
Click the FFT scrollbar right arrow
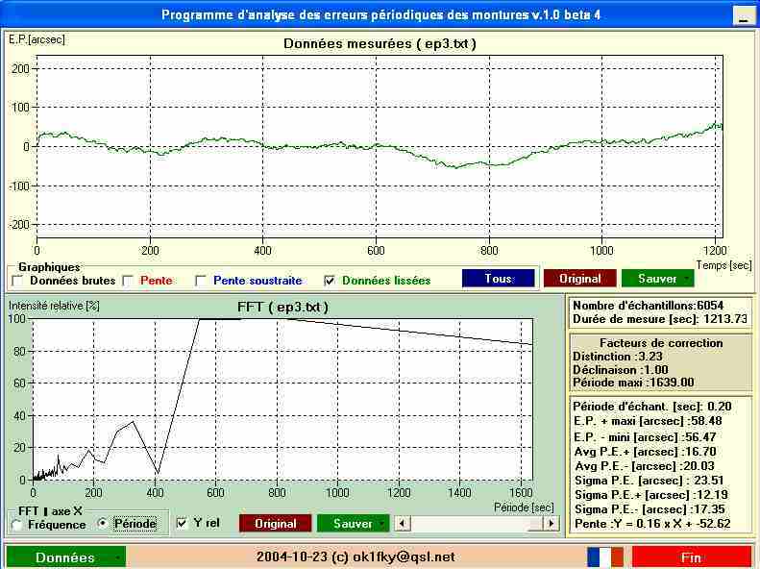pyautogui.click(x=551, y=524)
